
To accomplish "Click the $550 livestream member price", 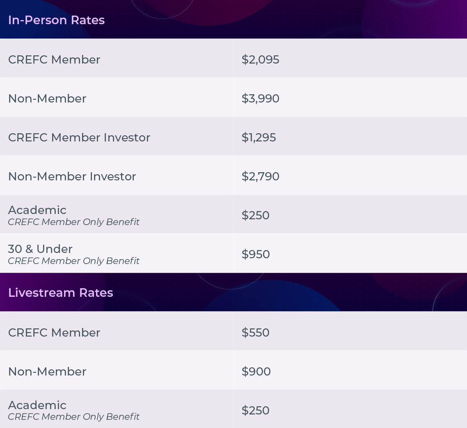I will (x=255, y=333).
